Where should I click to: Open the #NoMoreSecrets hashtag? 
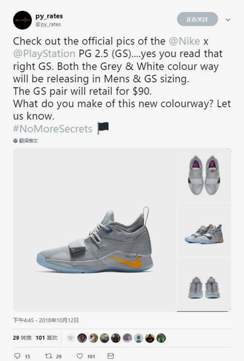pyautogui.click(x=53, y=129)
